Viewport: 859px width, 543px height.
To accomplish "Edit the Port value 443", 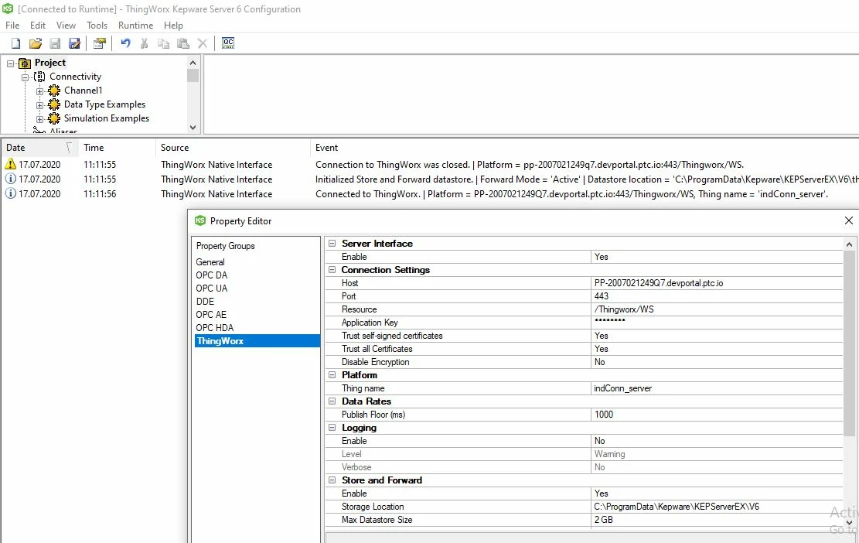I will 717,296.
